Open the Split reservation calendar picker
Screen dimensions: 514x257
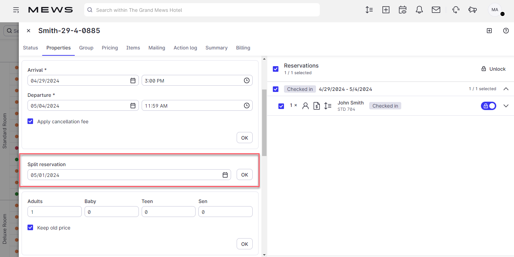tap(225, 175)
